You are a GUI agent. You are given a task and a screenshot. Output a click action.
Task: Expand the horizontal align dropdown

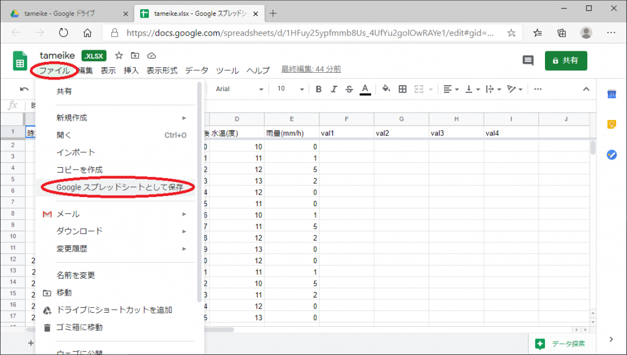pos(451,89)
